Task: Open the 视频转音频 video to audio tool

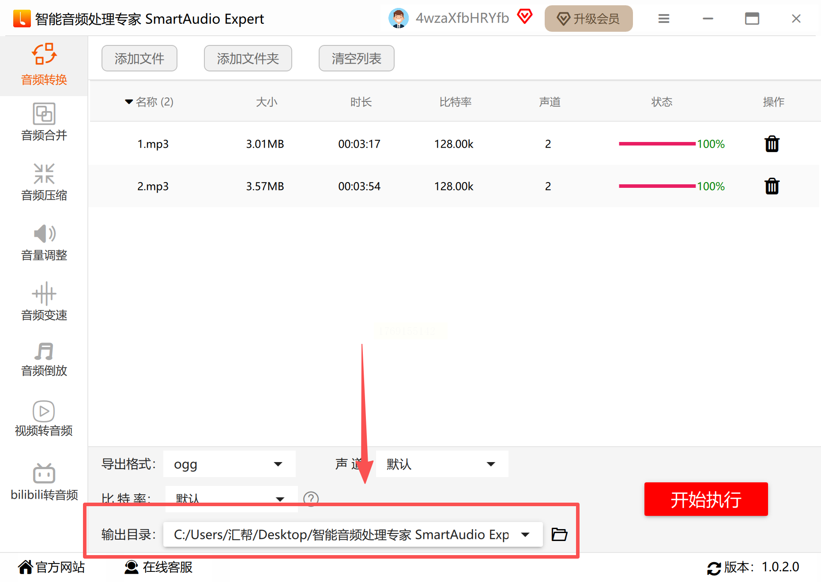Action: coord(44,419)
